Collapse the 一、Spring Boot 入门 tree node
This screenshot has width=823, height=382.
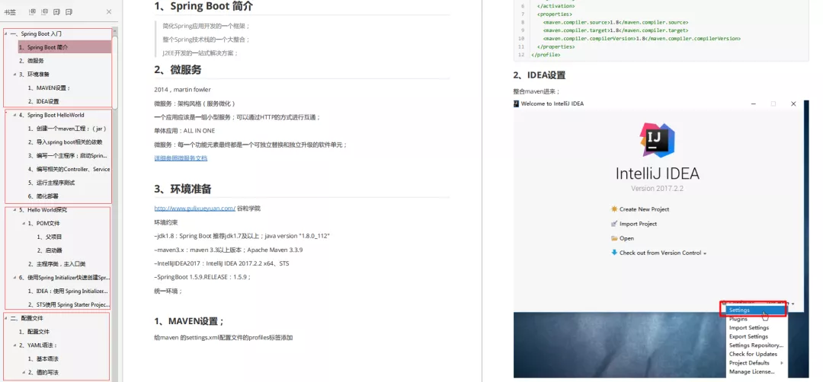tap(6, 34)
